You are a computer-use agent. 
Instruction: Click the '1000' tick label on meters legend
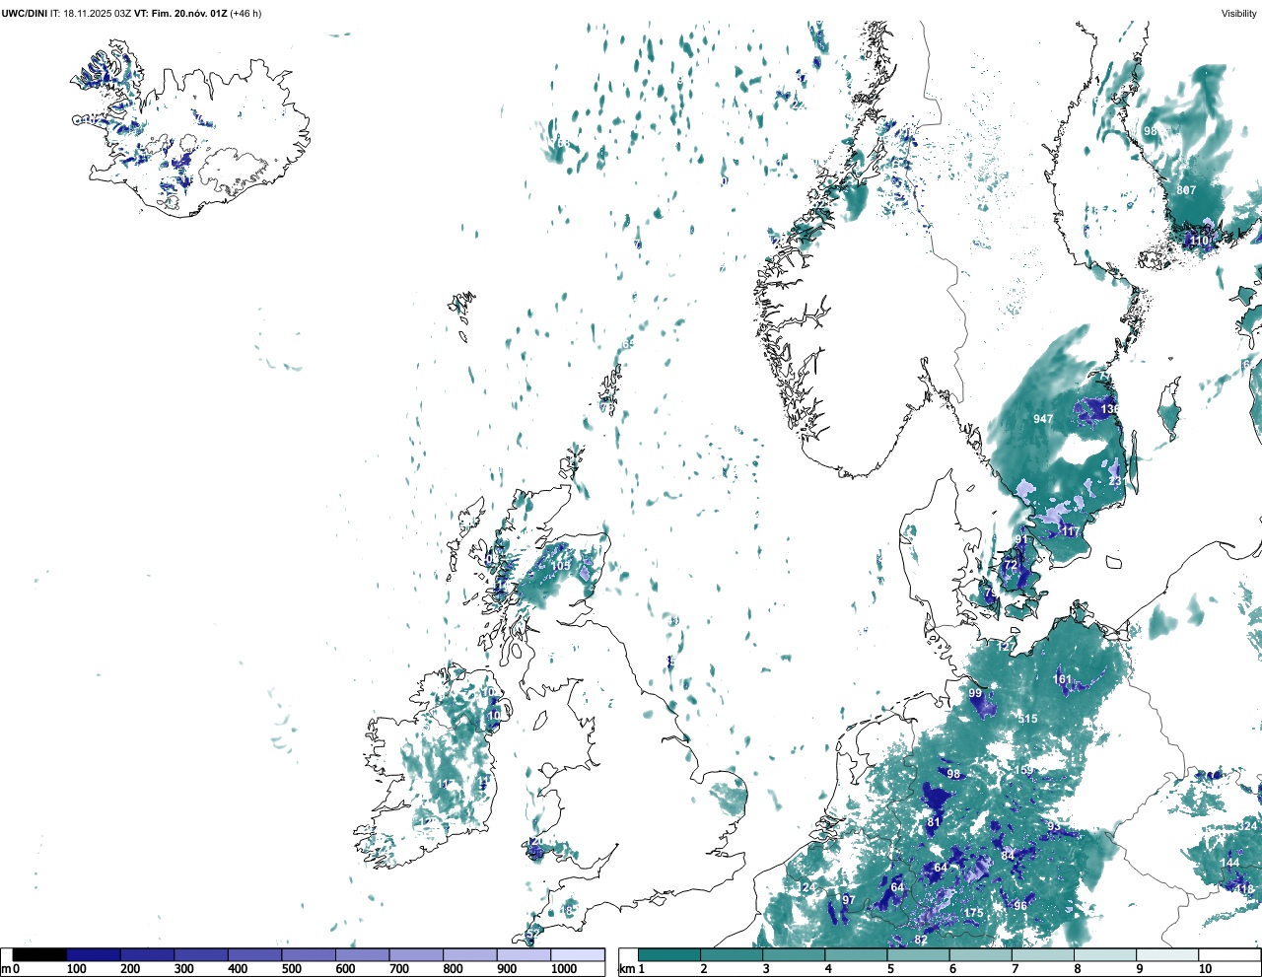[x=564, y=969]
